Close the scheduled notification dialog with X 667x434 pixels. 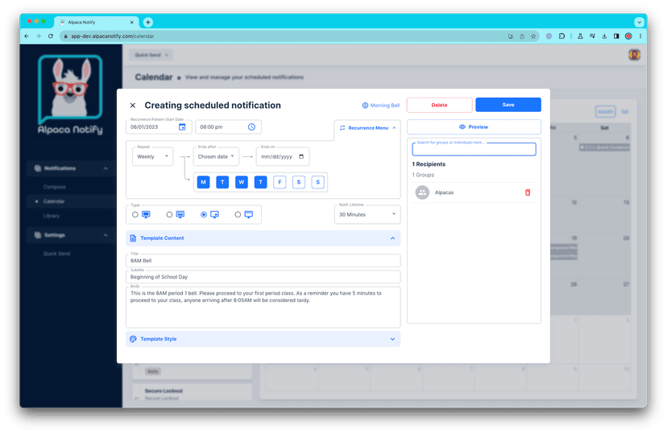[x=133, y=105]
